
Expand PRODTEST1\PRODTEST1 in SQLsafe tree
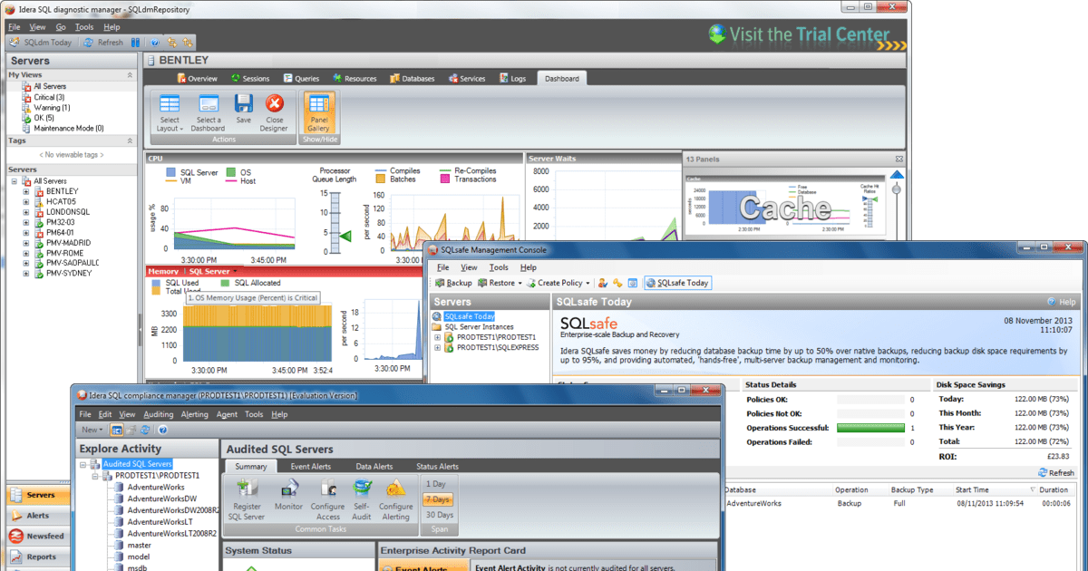click(438, 337)
